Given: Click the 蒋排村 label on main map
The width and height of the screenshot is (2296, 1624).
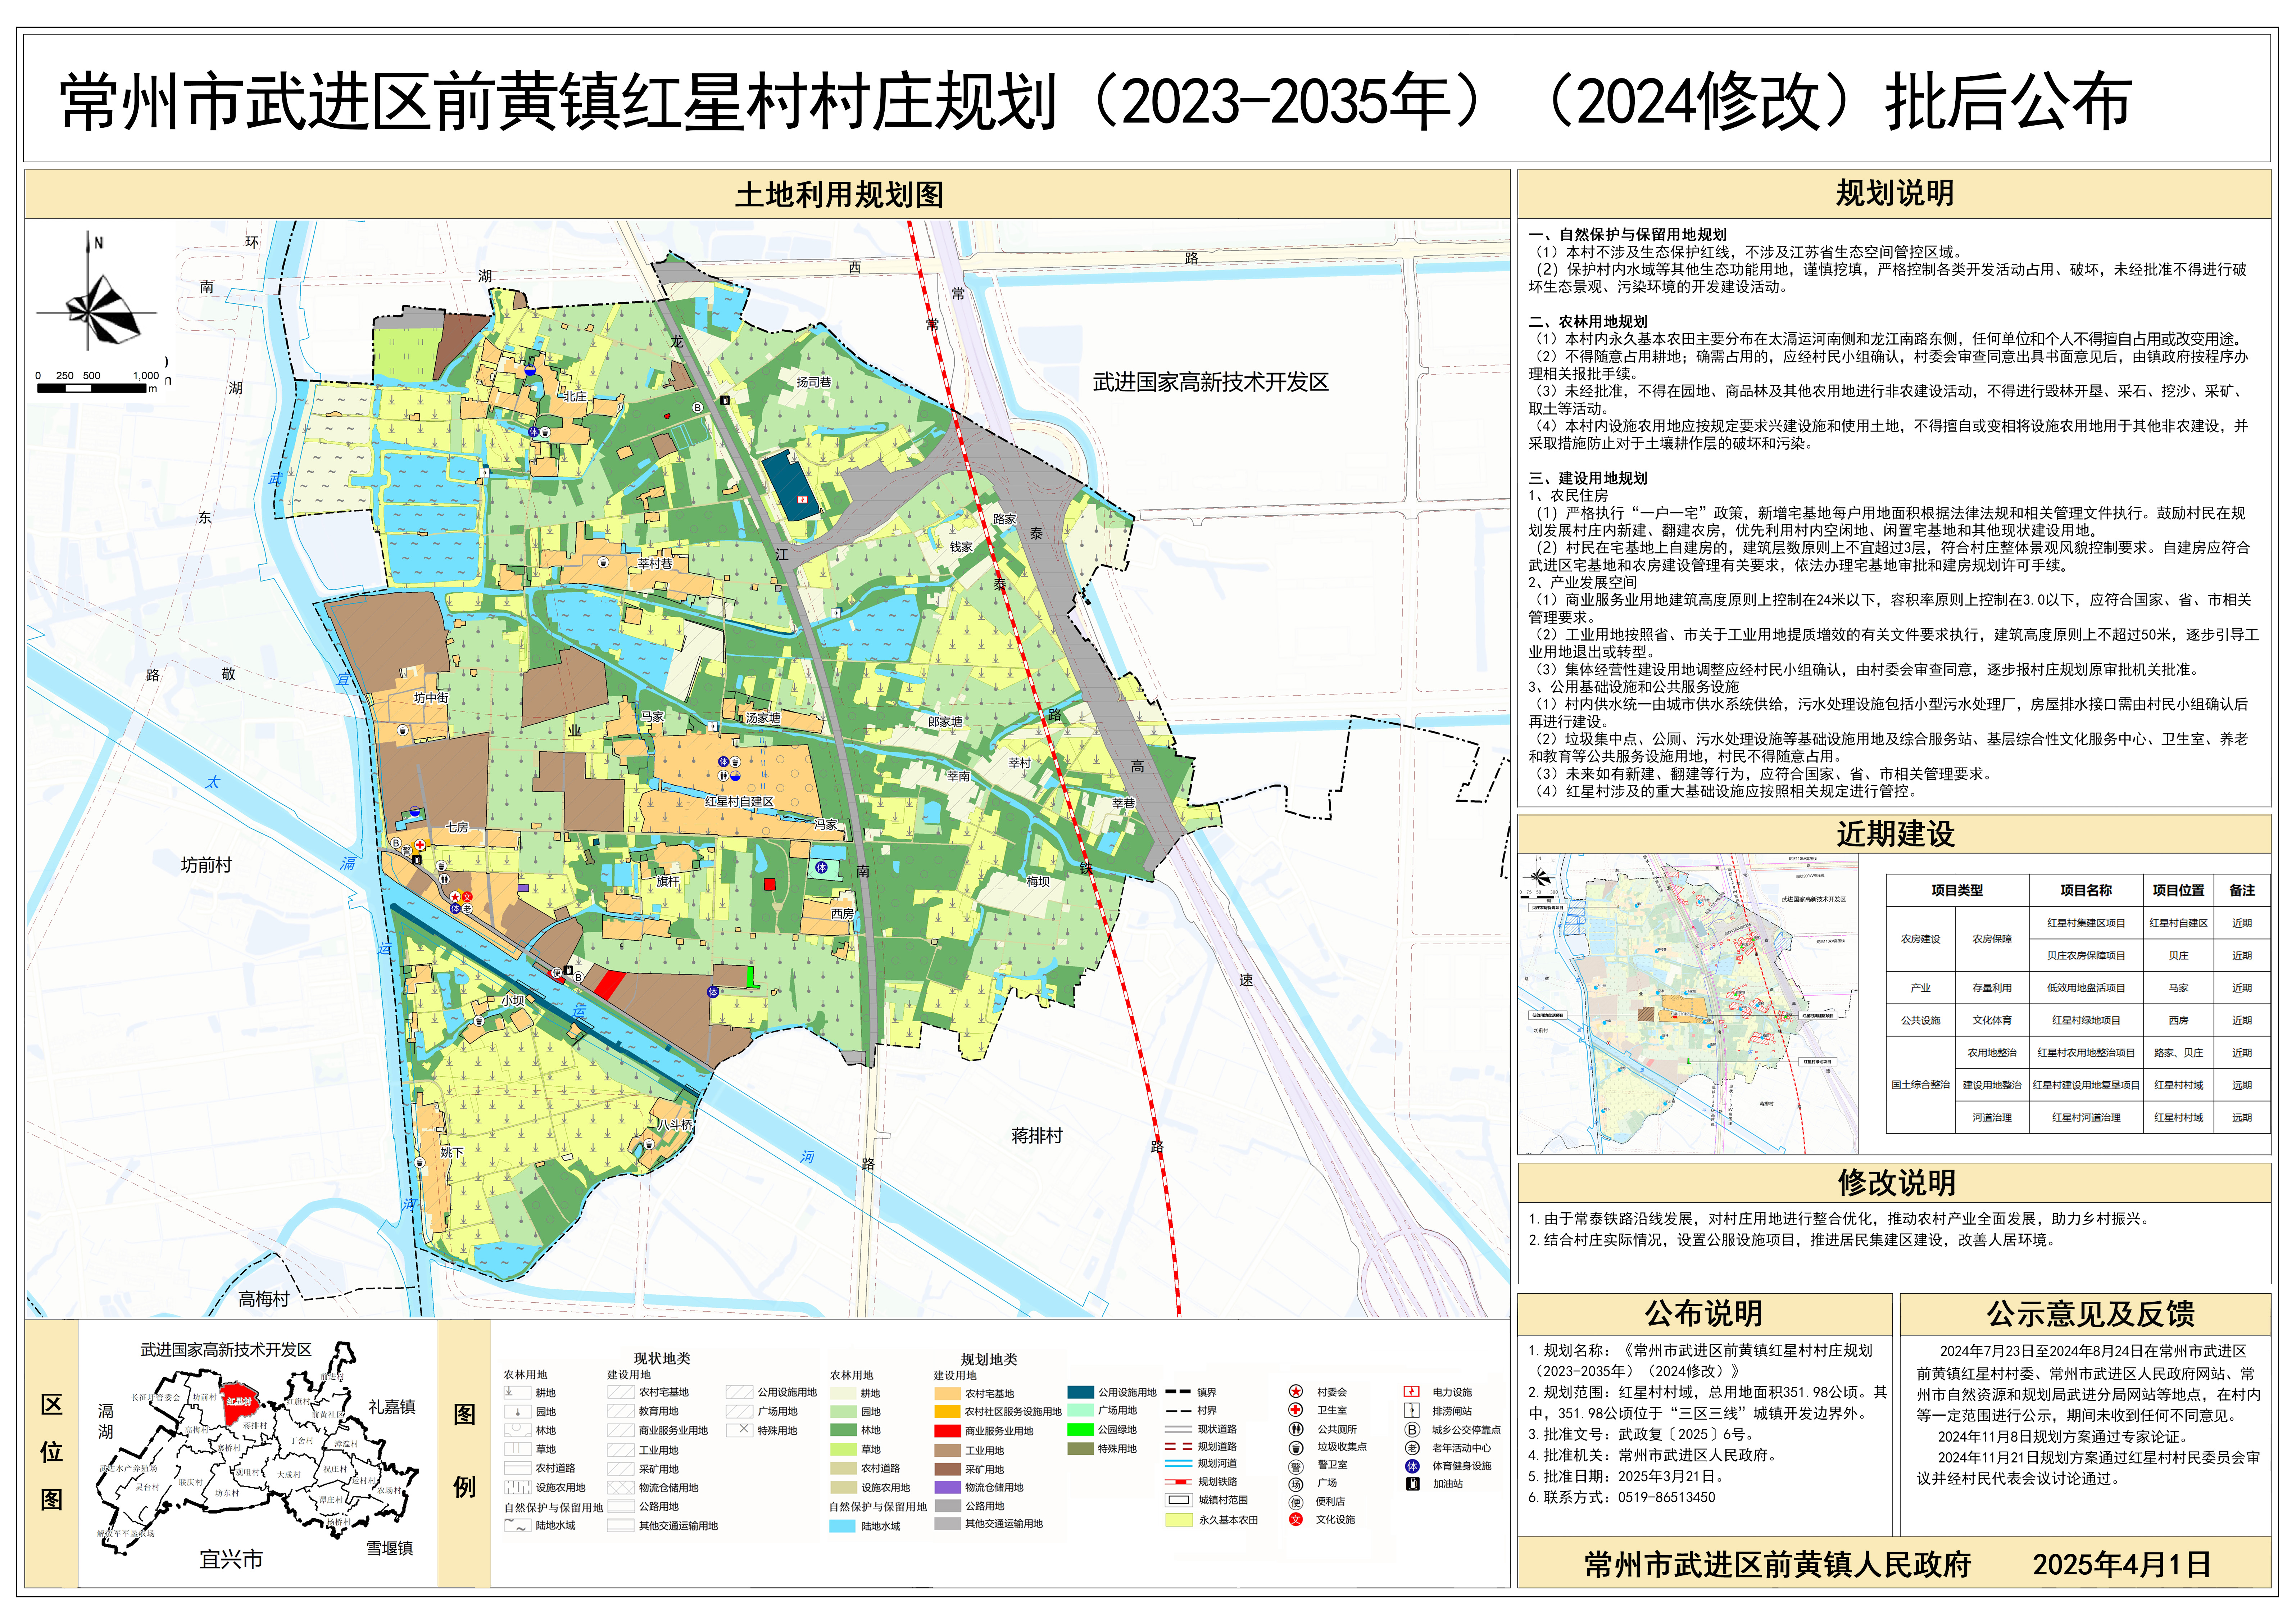Looking at the screenshot, I should pos(1036,1136).
